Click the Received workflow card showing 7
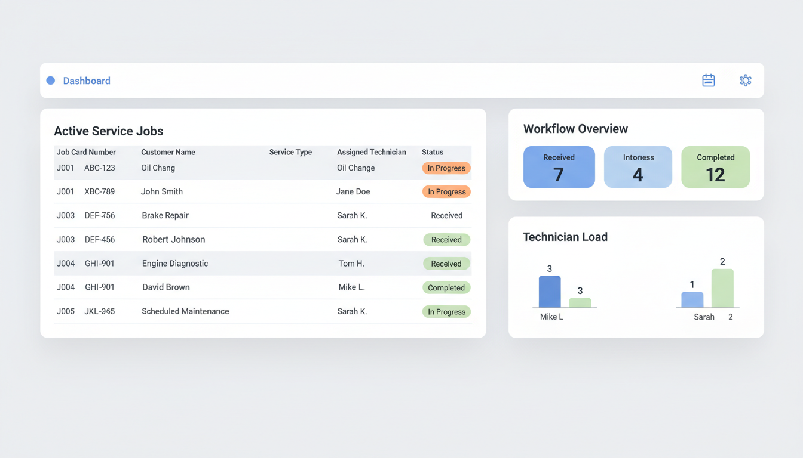Viewport: 803px width, 458px height. pyautogui.click(x=559, y=167)
